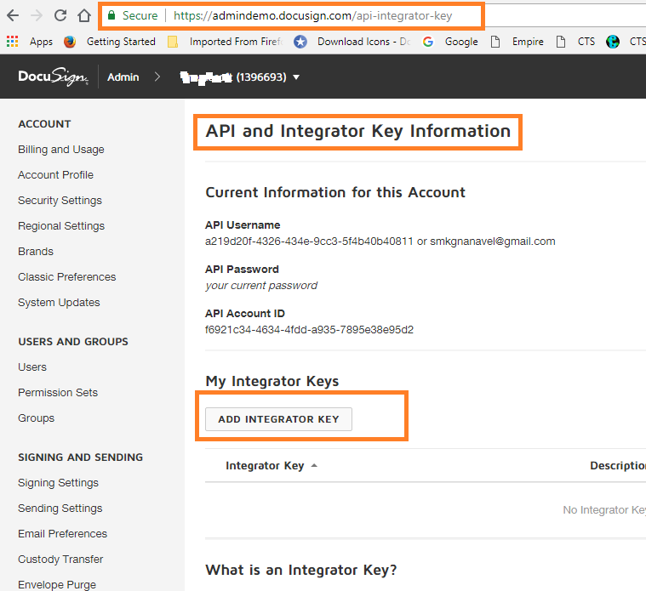Screen dimensions: 646x591
Task: Click the Description column header
Action: pyautogui.click(x=618, y=465)
